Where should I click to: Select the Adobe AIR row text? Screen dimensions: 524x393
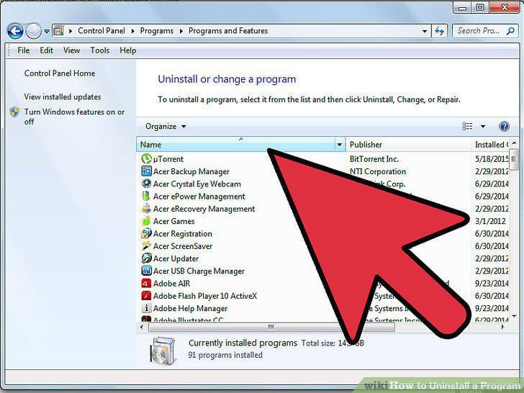coord(171,284)
